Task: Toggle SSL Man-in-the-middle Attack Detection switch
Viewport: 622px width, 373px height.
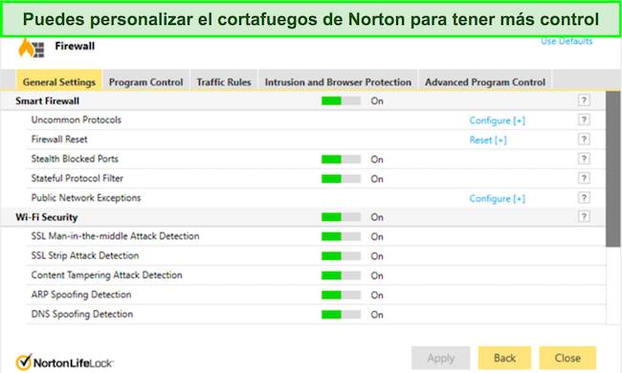Action: [341, 236]
